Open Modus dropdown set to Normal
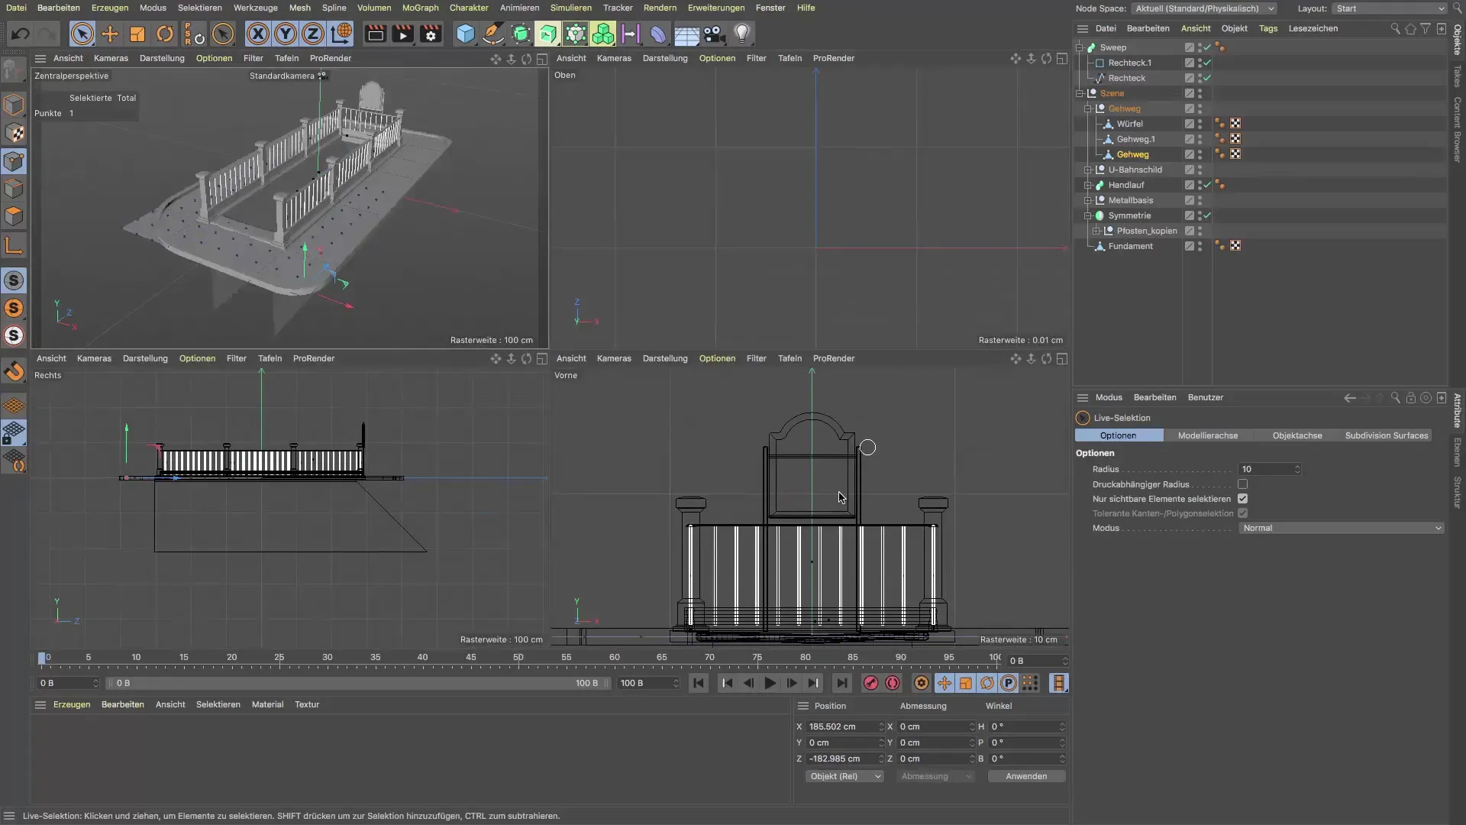Image resolution: width=1466 pixels, height=825 pixels. coord(1341,528)
